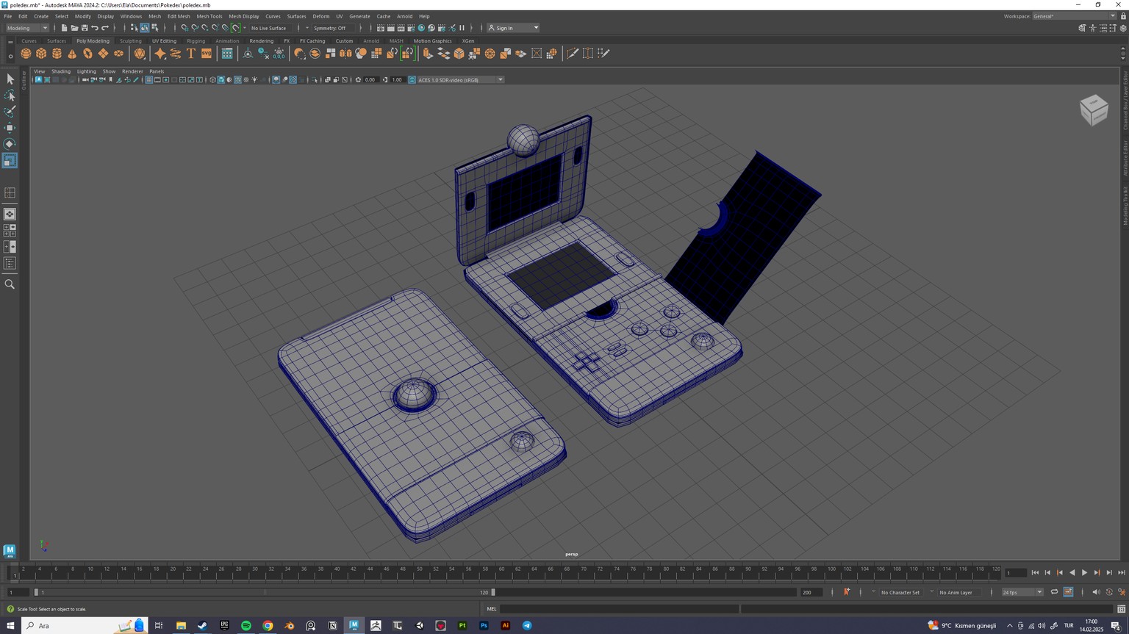The width and height of the screenshot is (1129, 634).
Task: Create a polygon cube from shelf
Action: coord(41,54)
